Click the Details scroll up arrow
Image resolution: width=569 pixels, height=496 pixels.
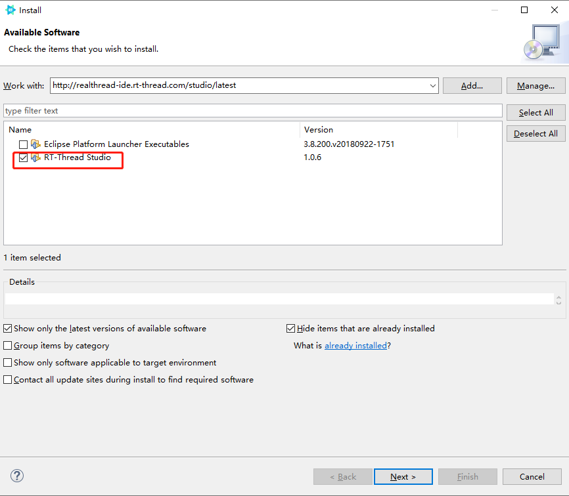(x=558, y=297)
